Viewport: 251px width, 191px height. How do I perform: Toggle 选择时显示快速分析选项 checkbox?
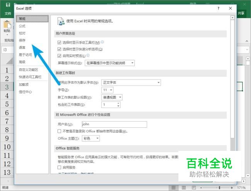click(59, 49)
